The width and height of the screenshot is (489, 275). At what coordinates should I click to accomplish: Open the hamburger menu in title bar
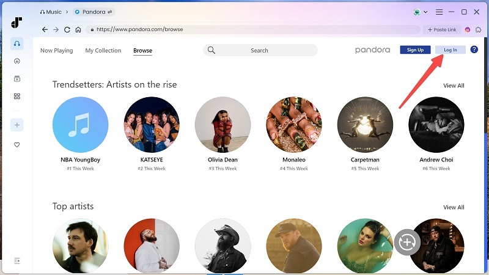[x=439, y=12]
